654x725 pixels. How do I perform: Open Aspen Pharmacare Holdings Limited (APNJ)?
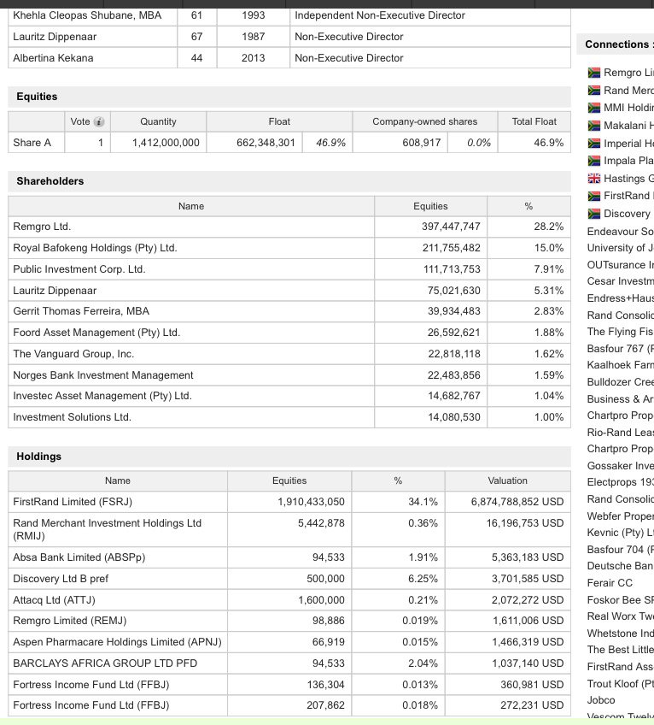(117, 642)
